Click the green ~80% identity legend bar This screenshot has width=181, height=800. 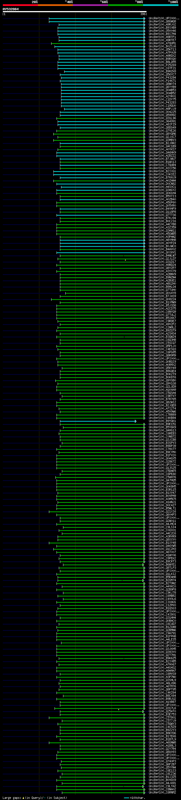pyautogui.click(x=126, y=5)
